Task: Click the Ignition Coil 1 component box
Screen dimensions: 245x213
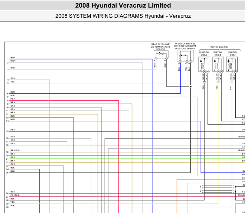Action: (x=232, y=64)
